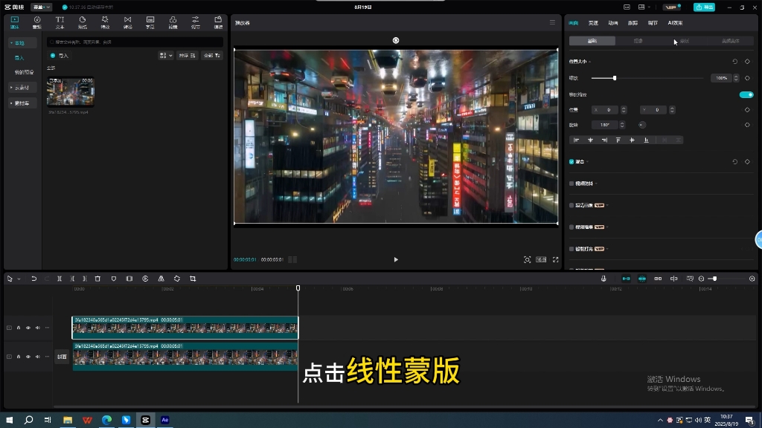Image resolution: width=762 pixels, height=428 pixels.
Task: Play the video in the player
Action: 396,259
